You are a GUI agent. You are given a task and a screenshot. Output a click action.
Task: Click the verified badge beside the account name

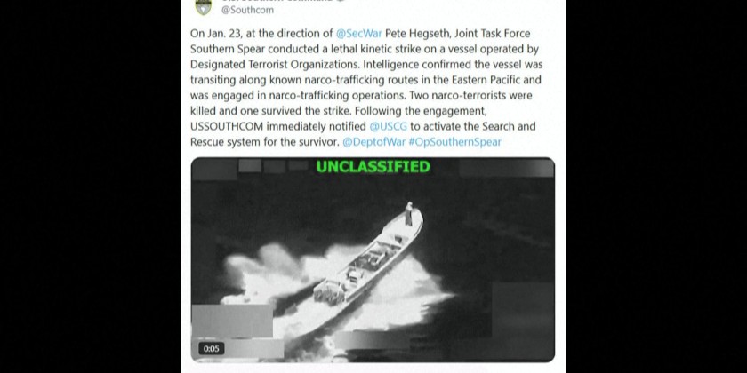tap(340, 1)
